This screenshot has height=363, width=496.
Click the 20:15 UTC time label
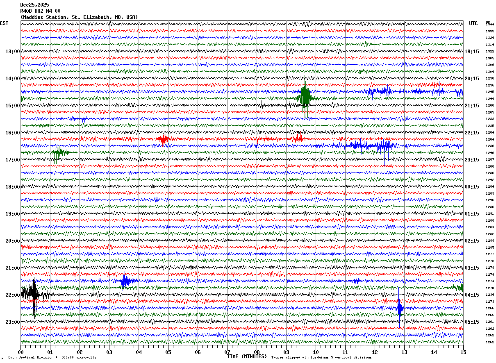[472, 79]
